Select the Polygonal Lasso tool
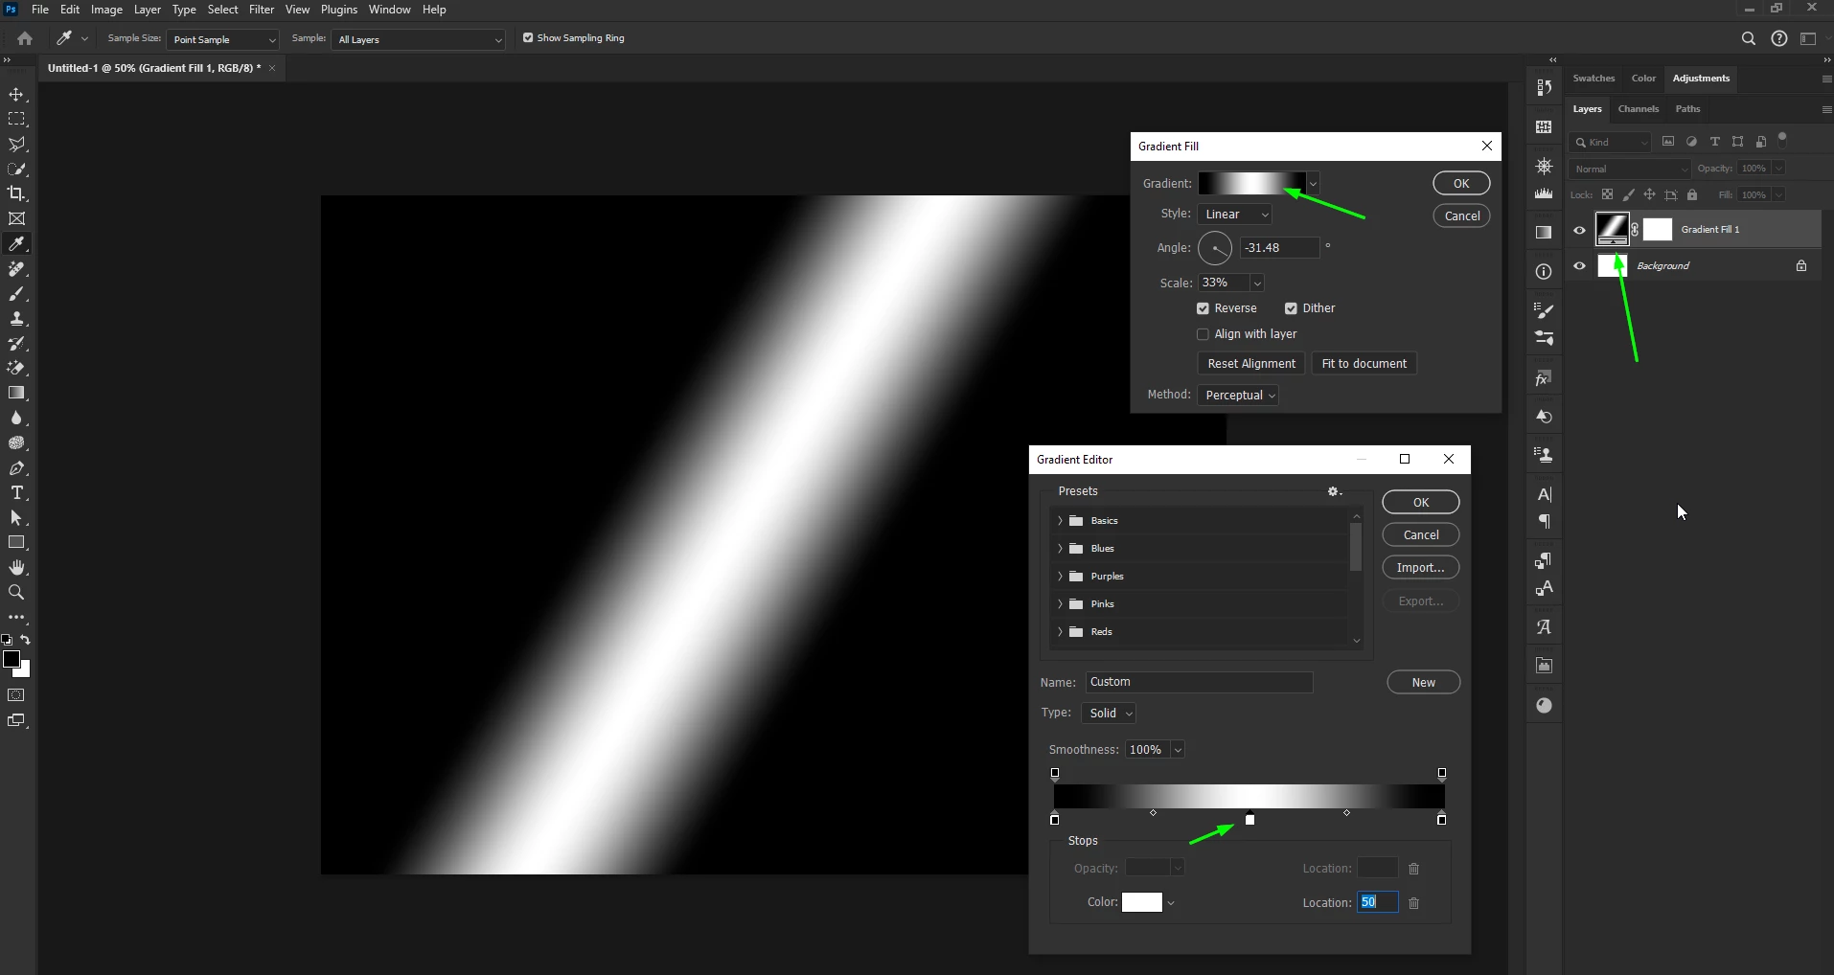Viewport: 1834px width, 975px height. coord(16,145)
